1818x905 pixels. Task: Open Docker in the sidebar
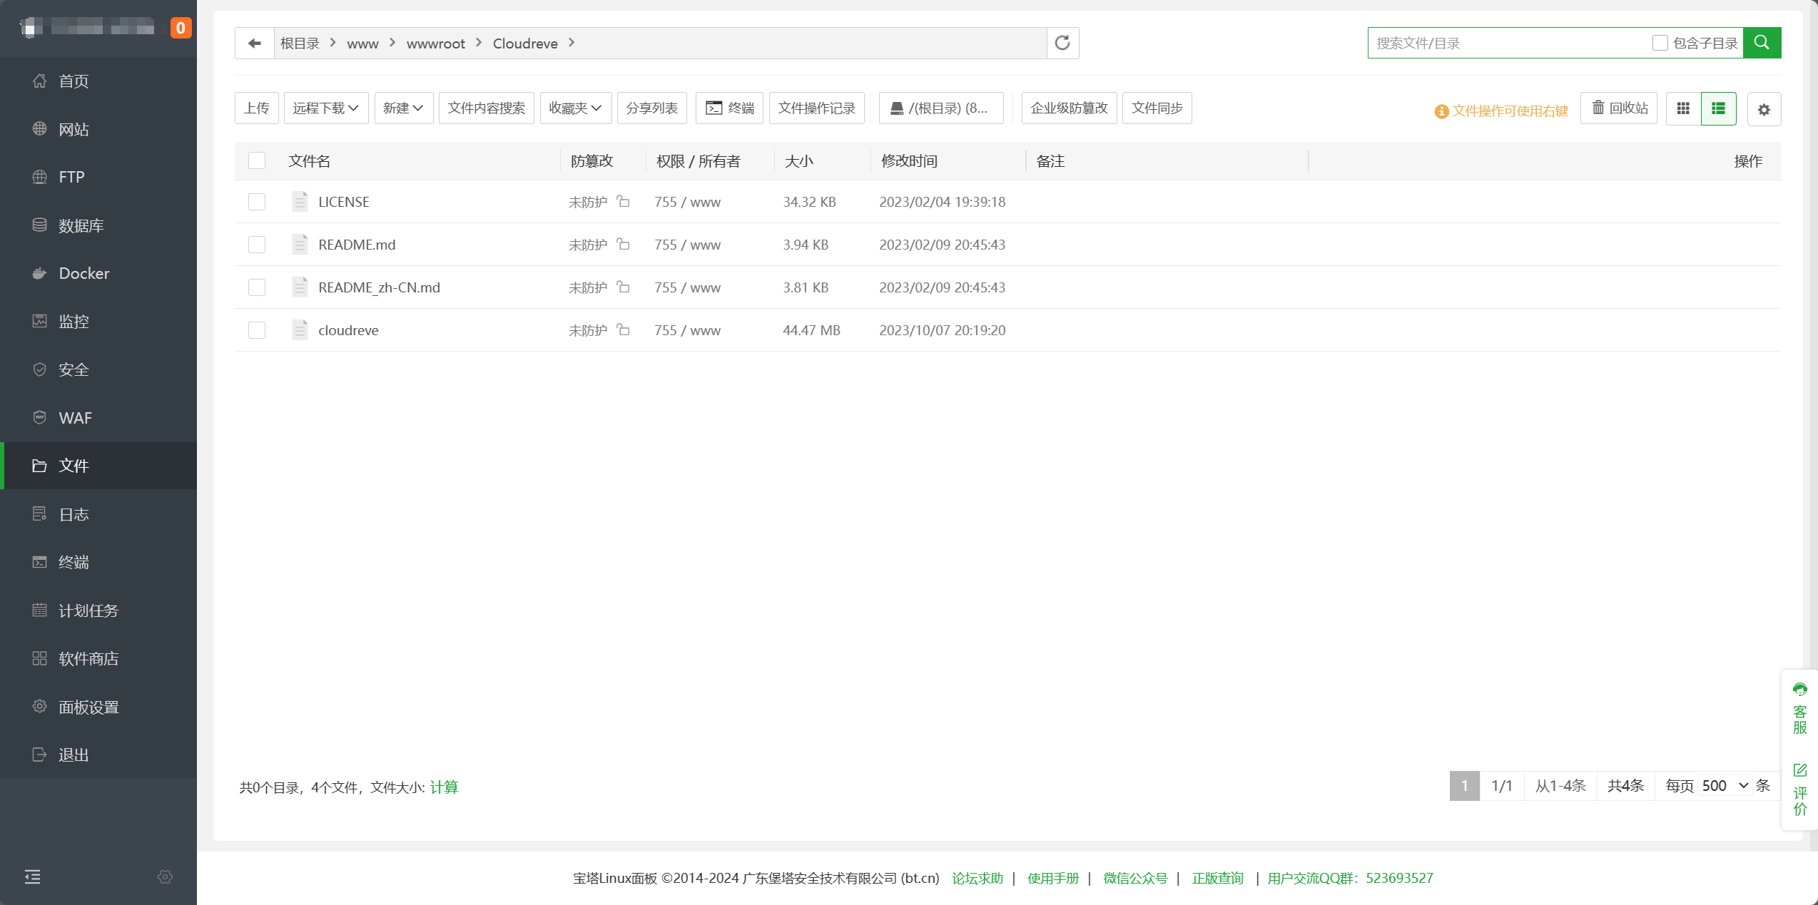point(84,273)
